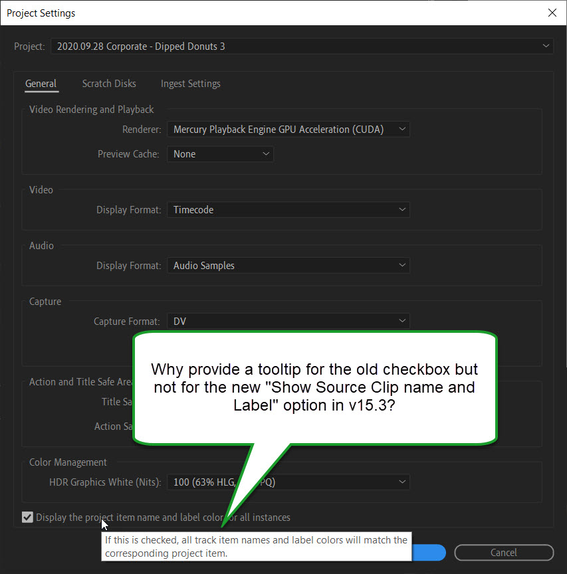Expand the Preview Cache dropdown
The width and height of the screenshot is (567, 574).
pyautogui.click(x=220, y=154)
